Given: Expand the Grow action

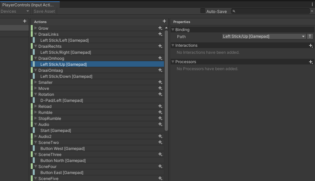Looking at the screenshot, I should coord(36,28).
